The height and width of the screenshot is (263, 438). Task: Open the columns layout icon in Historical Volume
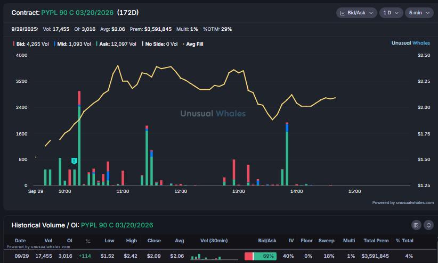[x=417, y=225]
